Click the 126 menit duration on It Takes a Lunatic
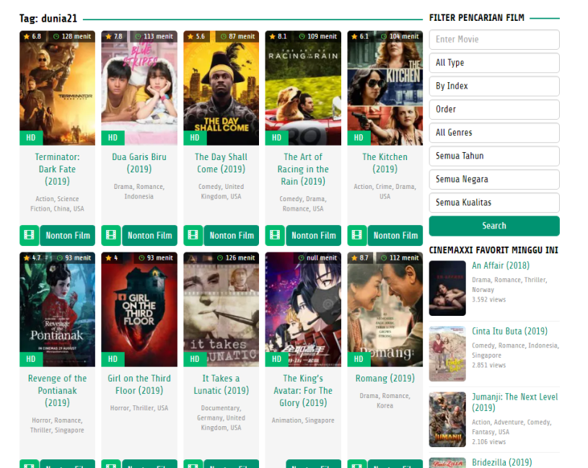Viewport: 588px width, 468px height. 236,257
